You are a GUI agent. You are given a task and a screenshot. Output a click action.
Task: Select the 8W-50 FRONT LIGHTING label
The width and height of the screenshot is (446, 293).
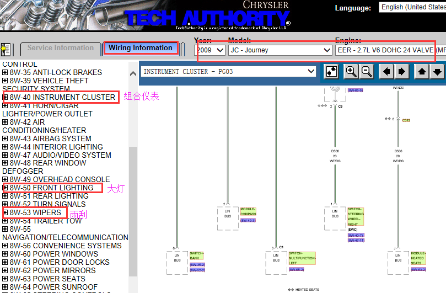51,188
